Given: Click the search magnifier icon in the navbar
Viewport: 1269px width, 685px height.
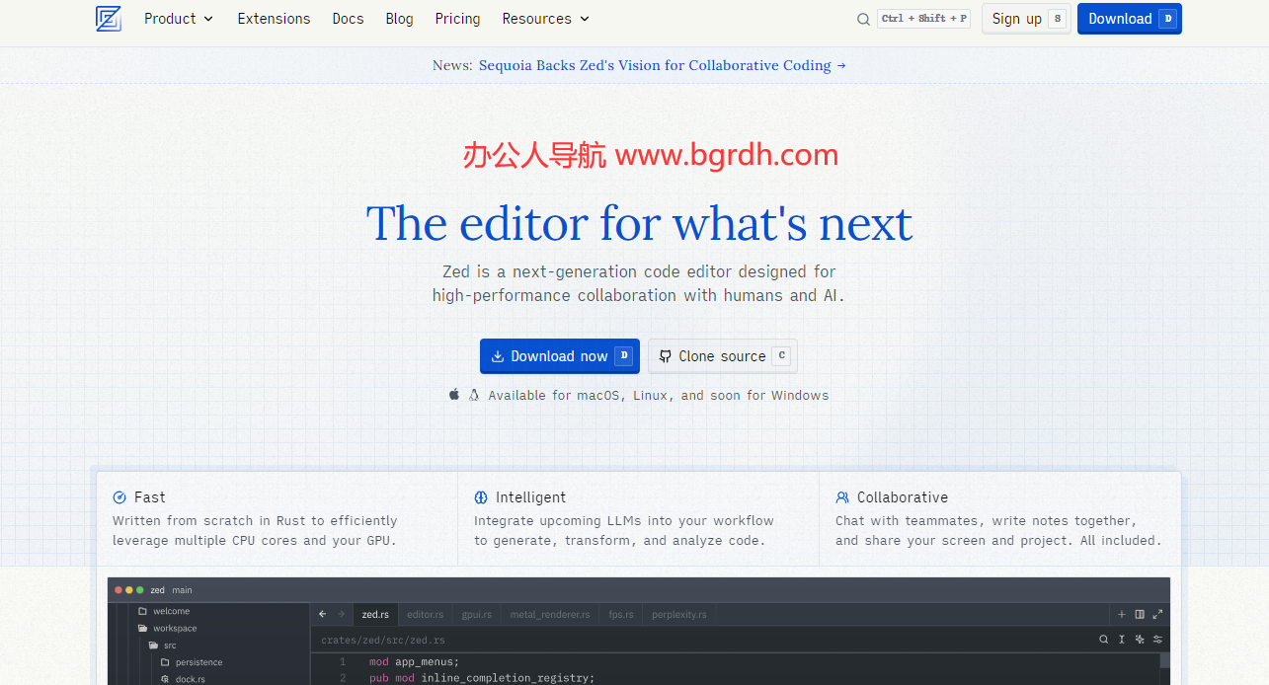Looking at the screenshot, I should 863,19.
